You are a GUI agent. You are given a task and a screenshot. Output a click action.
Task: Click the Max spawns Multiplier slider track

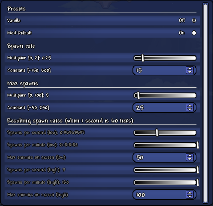pos(165,95)
